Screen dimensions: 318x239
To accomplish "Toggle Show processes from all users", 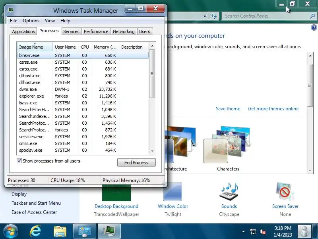I will [19, 161].
